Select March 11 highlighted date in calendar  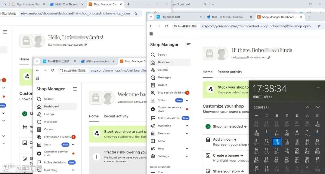click(277, 142)
